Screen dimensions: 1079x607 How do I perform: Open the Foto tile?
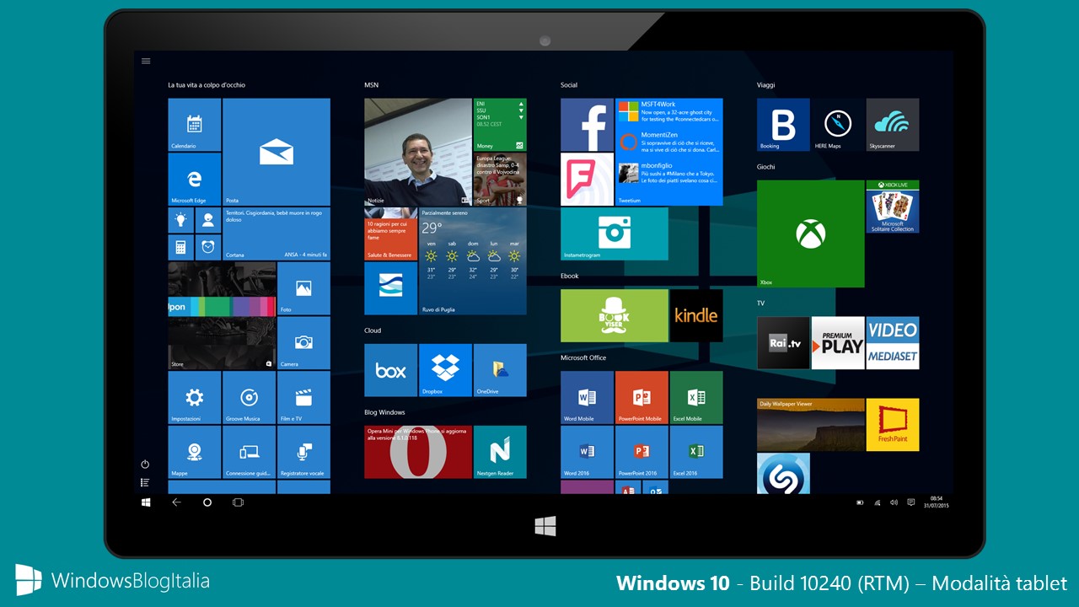pos(303,288)
